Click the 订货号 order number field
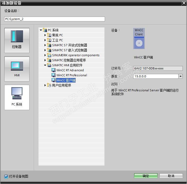Image resolution: width=187 pixels, height=184 pixels. coord(158,68)
